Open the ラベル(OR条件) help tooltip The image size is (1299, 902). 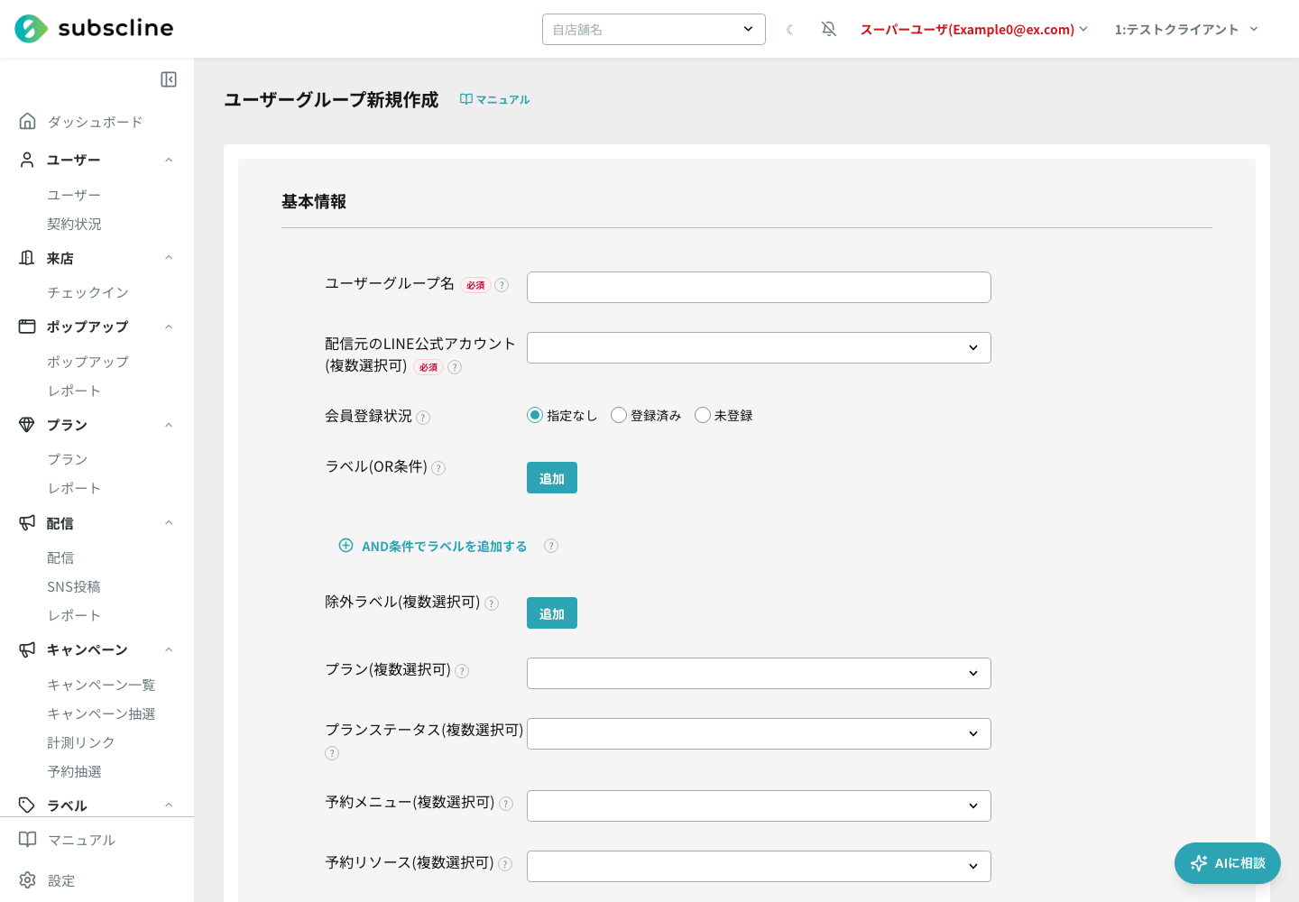tap(438, 468)
